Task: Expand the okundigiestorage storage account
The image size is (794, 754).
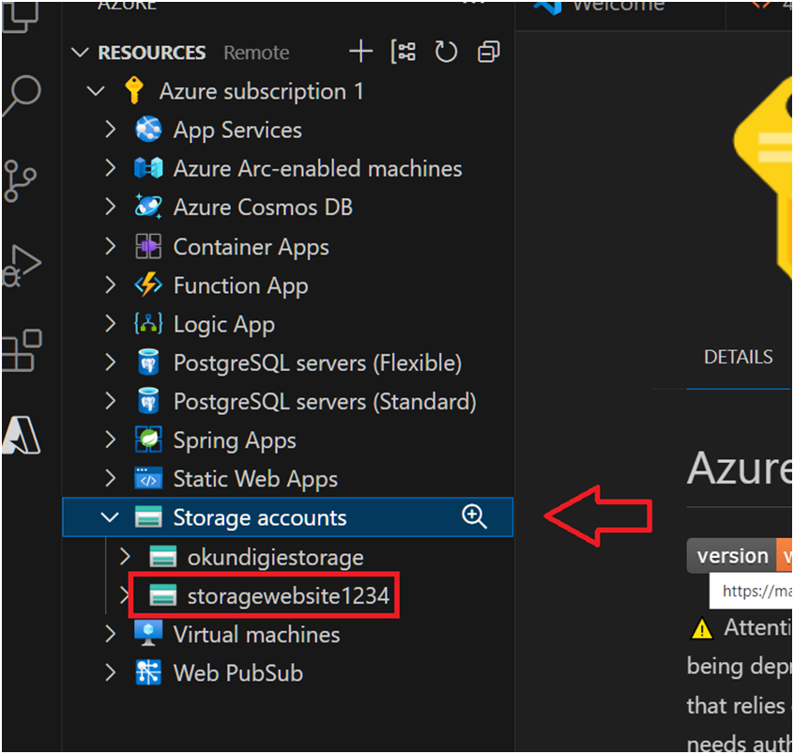Action: click(x=125, y=557)
